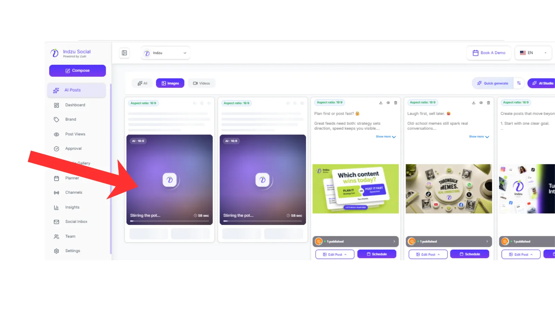Delete the 'Laugh first, sell later' post
Viewport: 555px width, 312px height.
click(x=488, y=103)
